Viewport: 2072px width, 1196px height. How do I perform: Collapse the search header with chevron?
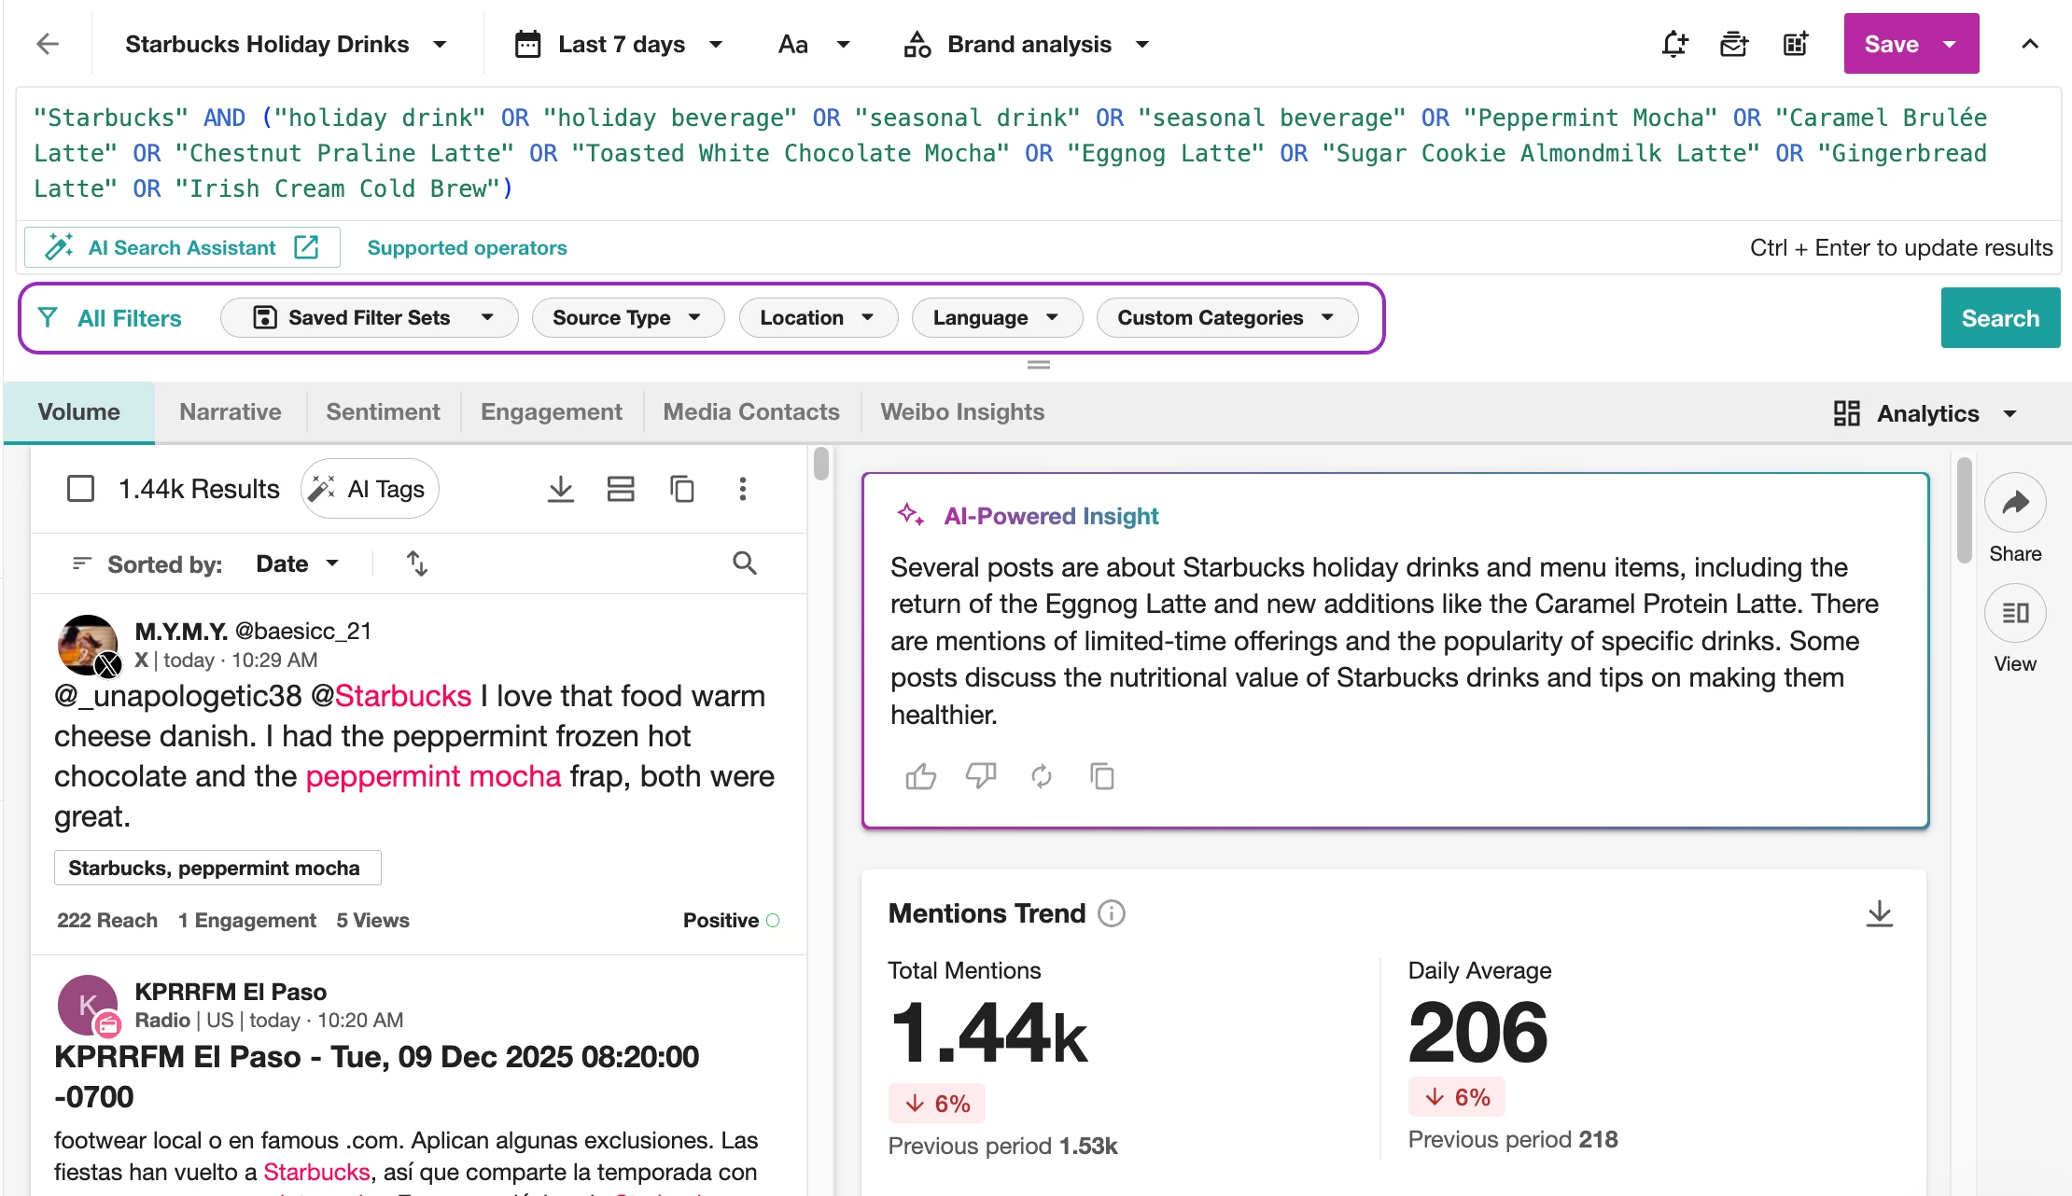[x=2030, y=44]
